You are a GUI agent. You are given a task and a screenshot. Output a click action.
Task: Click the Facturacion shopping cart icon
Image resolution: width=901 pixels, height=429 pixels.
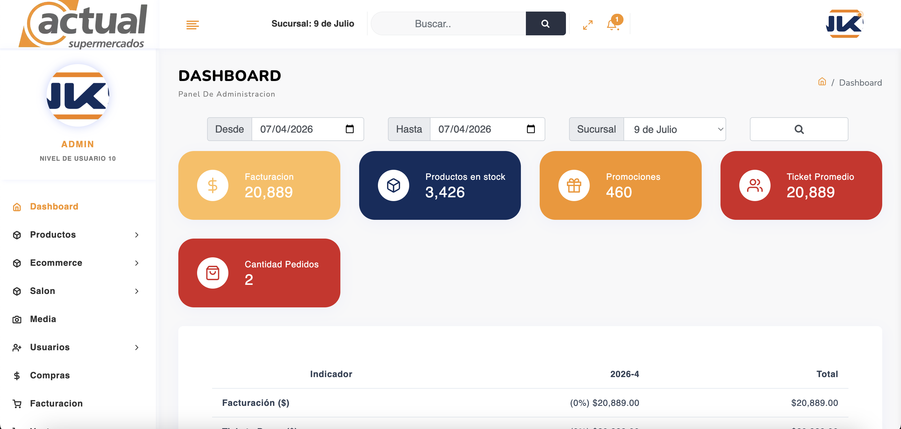[x=17, y=403]
